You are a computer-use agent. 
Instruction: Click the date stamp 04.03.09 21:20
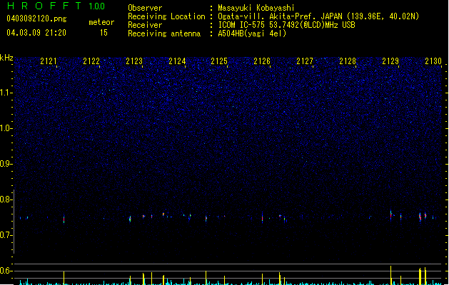point(36,33)
